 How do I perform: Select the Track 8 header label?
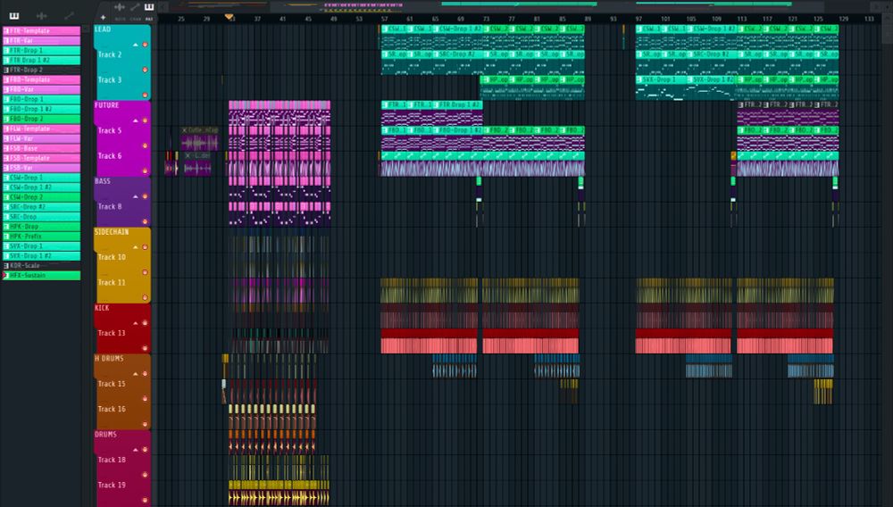(x=109, y=206)
